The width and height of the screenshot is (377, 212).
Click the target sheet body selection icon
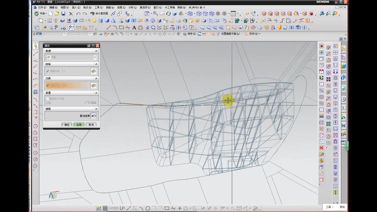pyautogui.click(x=94, y=71)
